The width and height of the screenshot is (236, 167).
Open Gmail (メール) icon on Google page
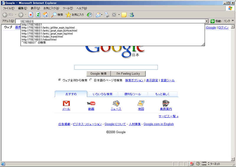coord(66,104)
